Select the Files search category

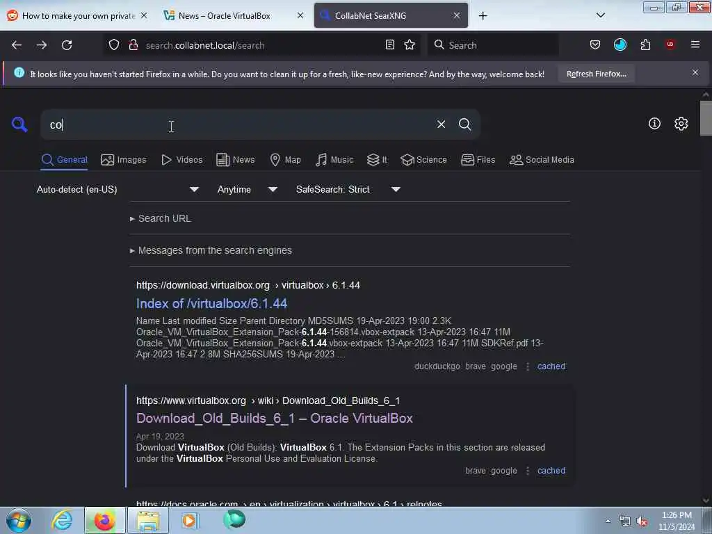tap(478, 160)
